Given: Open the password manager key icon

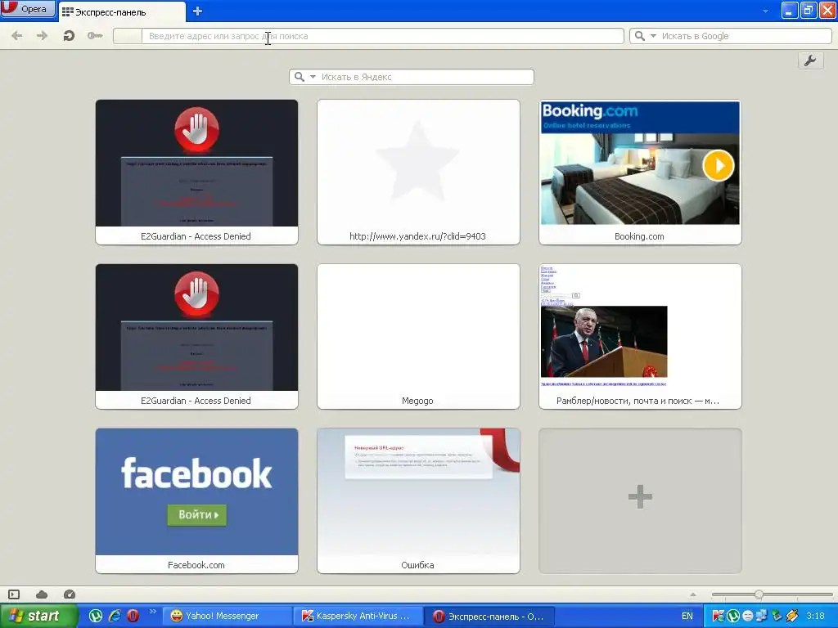Looking at the screenshot, I should coord(95,36).
